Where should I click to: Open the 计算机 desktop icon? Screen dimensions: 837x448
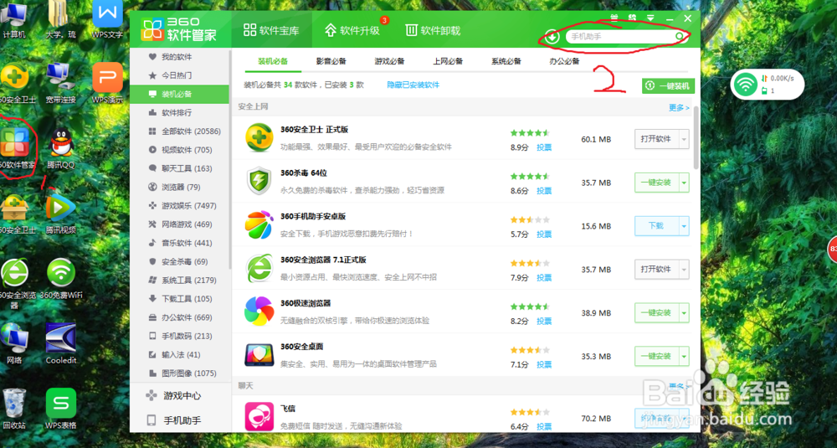point(14,20)
